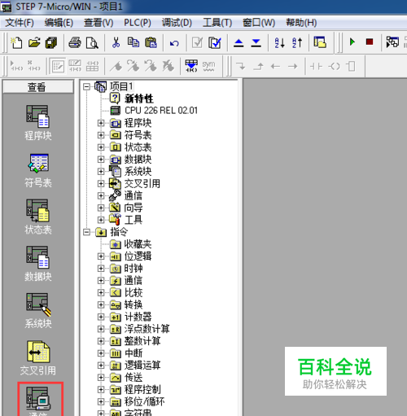Undo the last action
Image resolution: width=407 pixels, height=416 pixels.
(174, 43)
